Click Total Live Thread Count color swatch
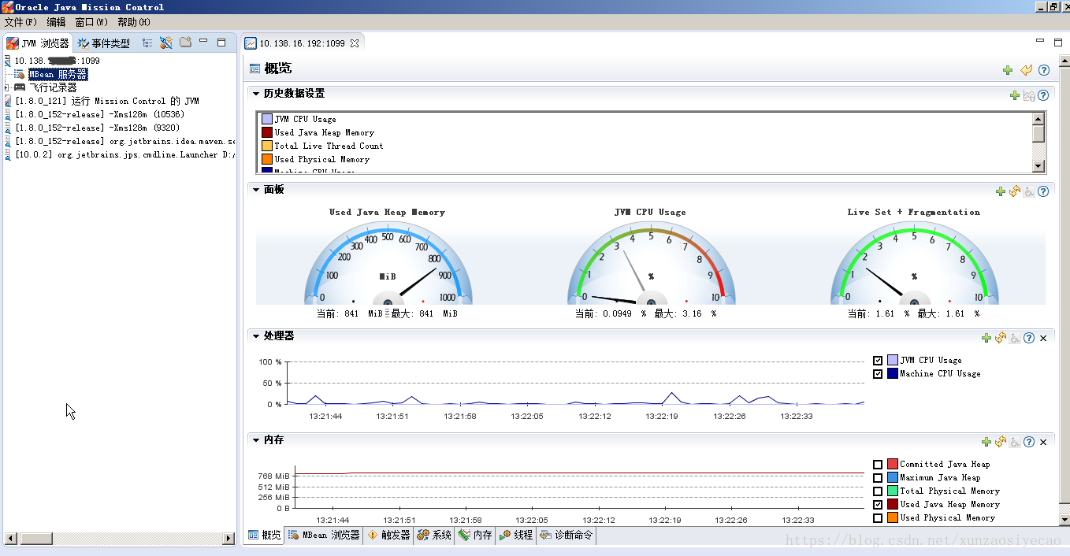The image size is (1070, 556). click(267, 146)
